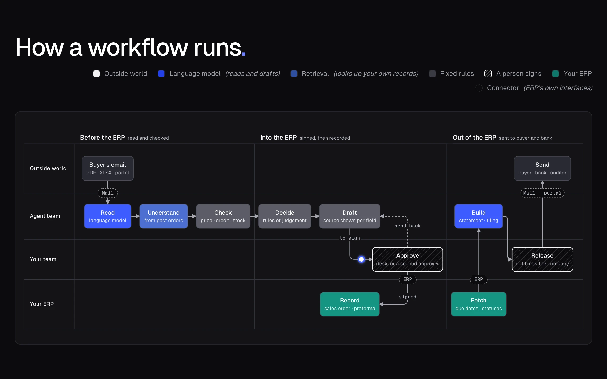Click the ERP connector pill above Fetch

479,280
